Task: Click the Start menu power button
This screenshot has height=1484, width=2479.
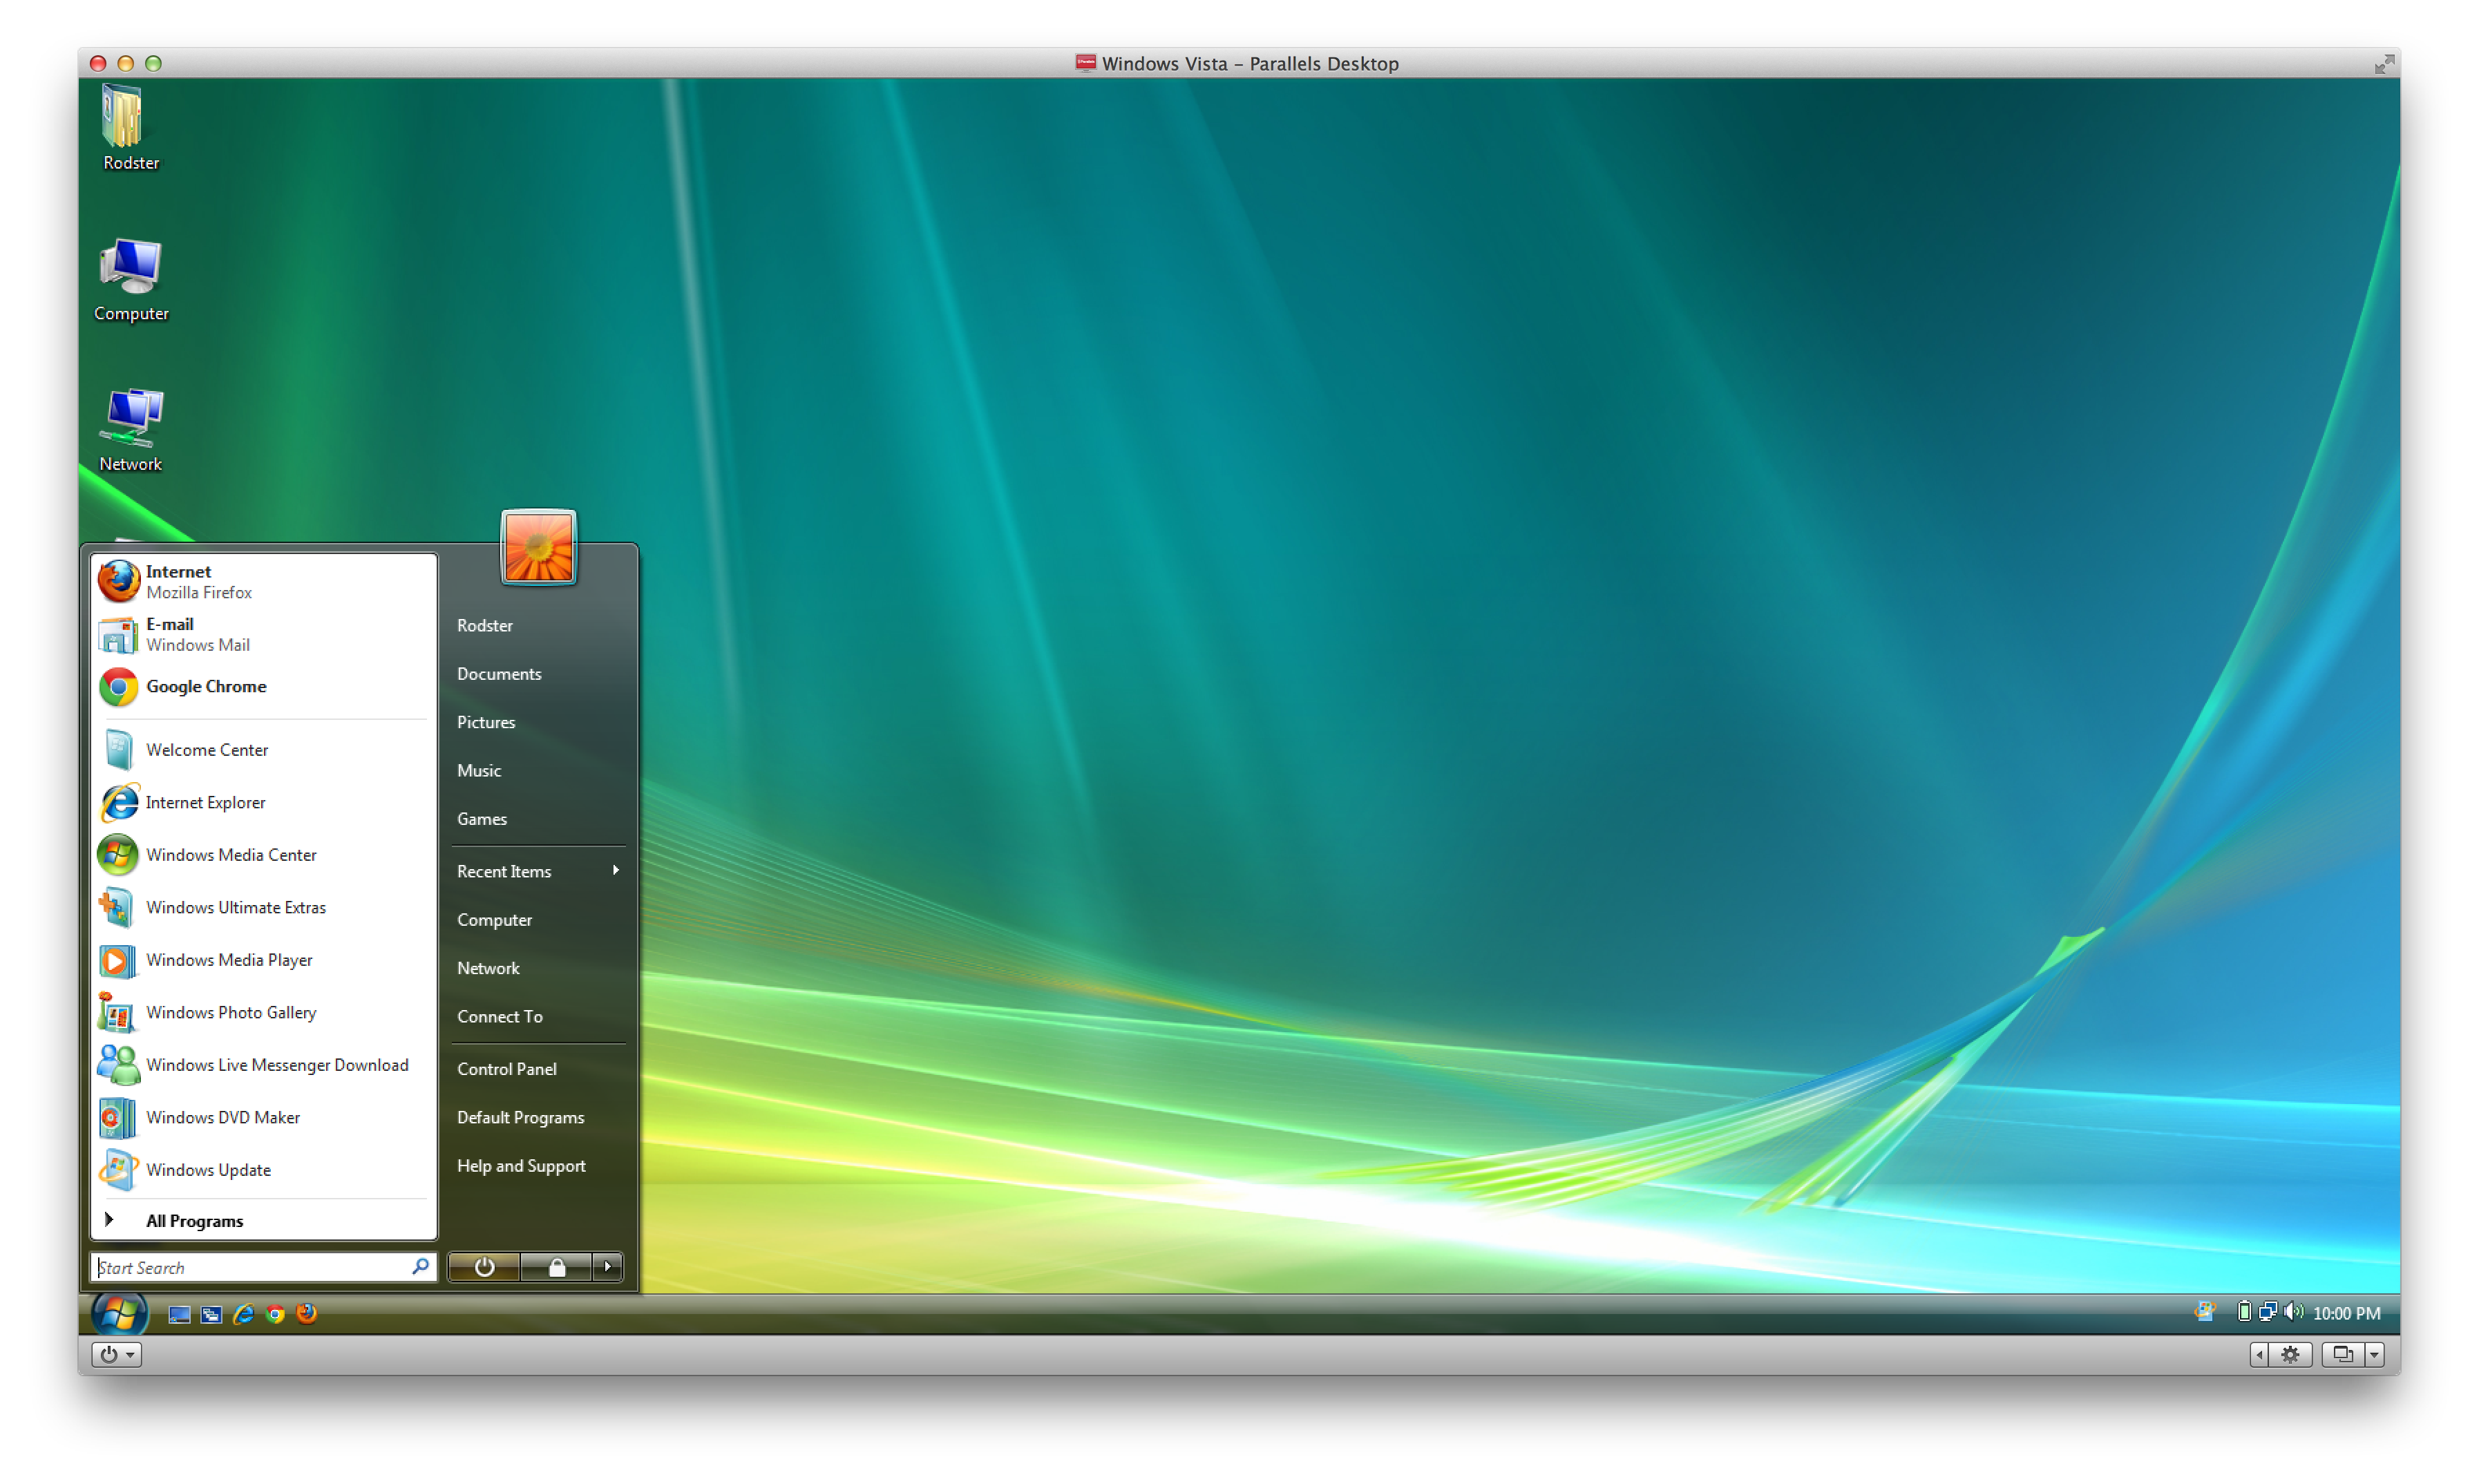Action: point(485,1267)
